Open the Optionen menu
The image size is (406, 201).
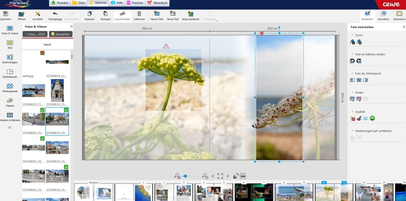98,3
